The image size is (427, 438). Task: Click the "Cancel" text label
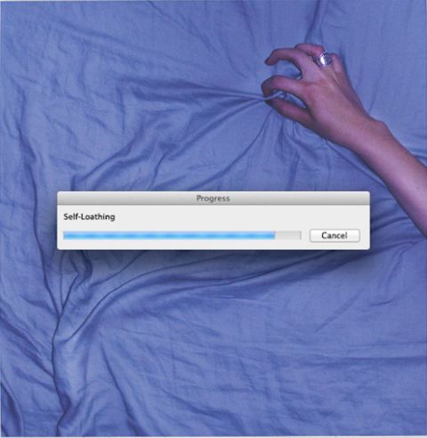(334, 235)
